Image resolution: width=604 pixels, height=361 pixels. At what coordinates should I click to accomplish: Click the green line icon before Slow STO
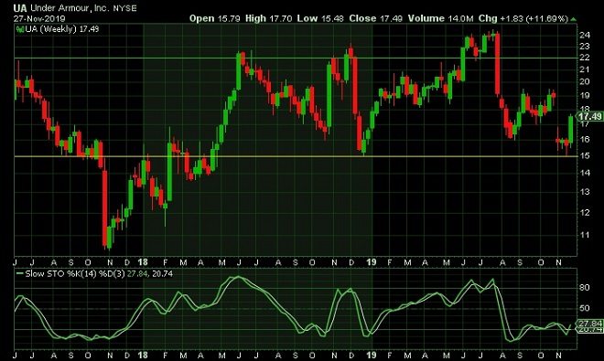click(19, 273)
